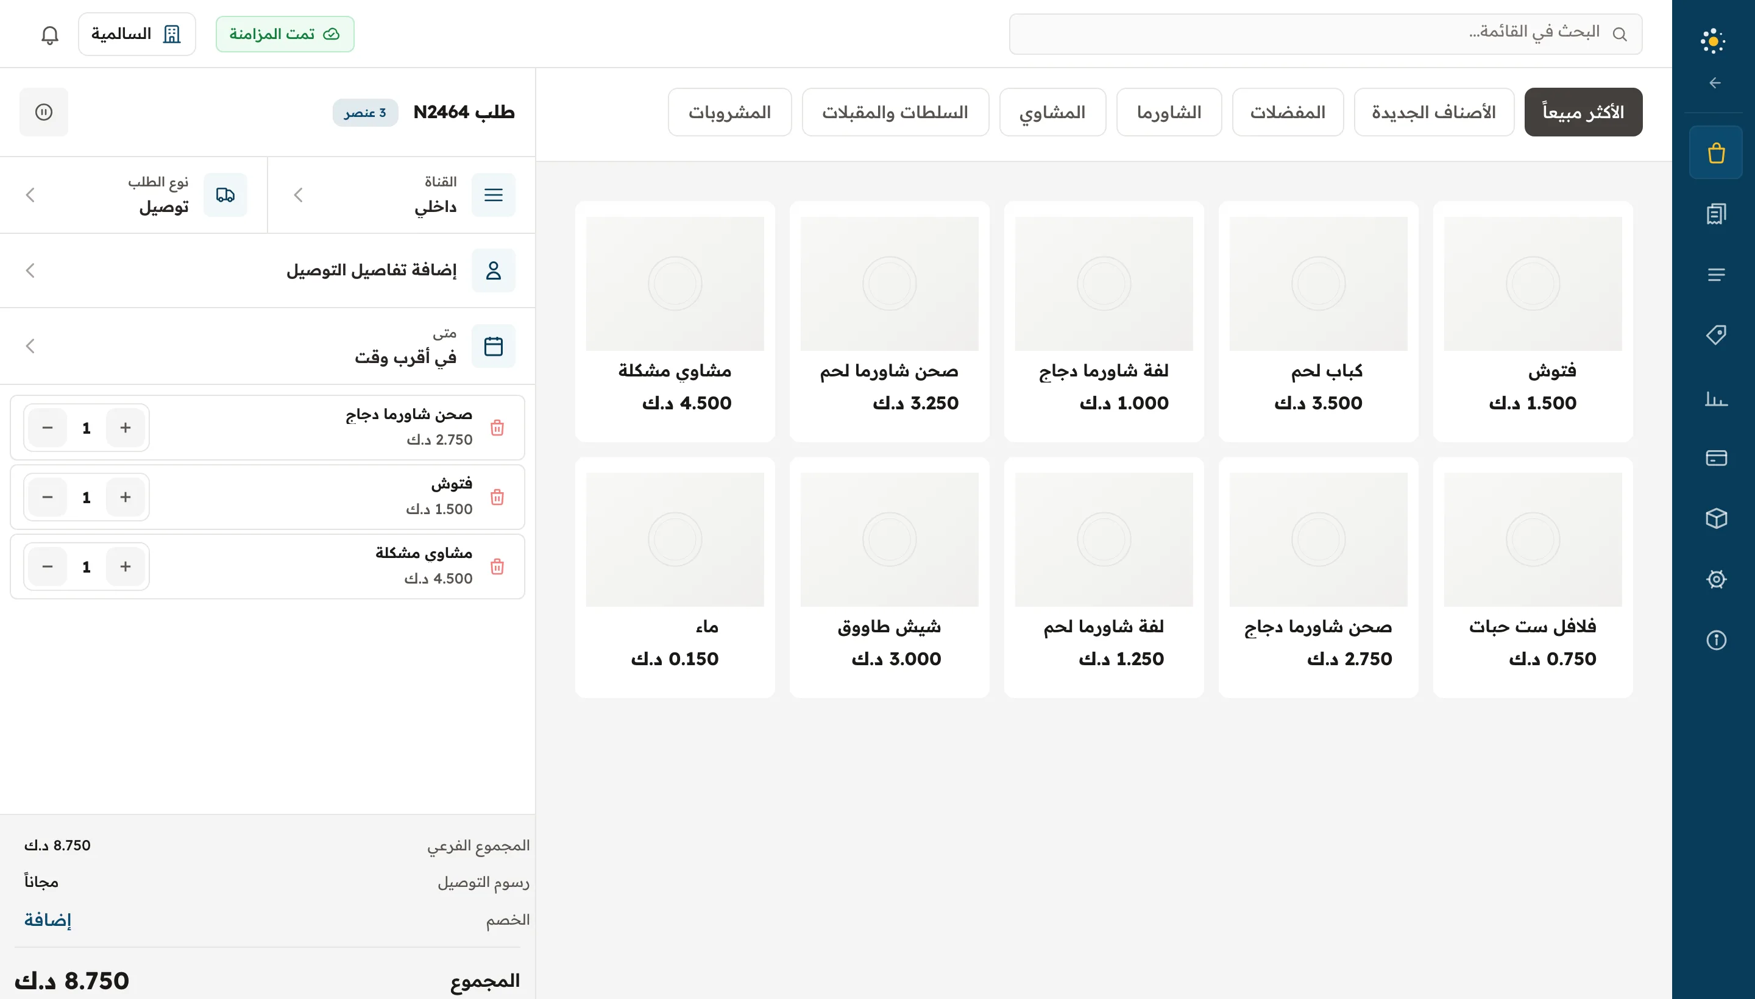Open the info circle sidebar icon
Image resolution: width=1755 pixels, height=999 pixels.
pos(1715,640)
